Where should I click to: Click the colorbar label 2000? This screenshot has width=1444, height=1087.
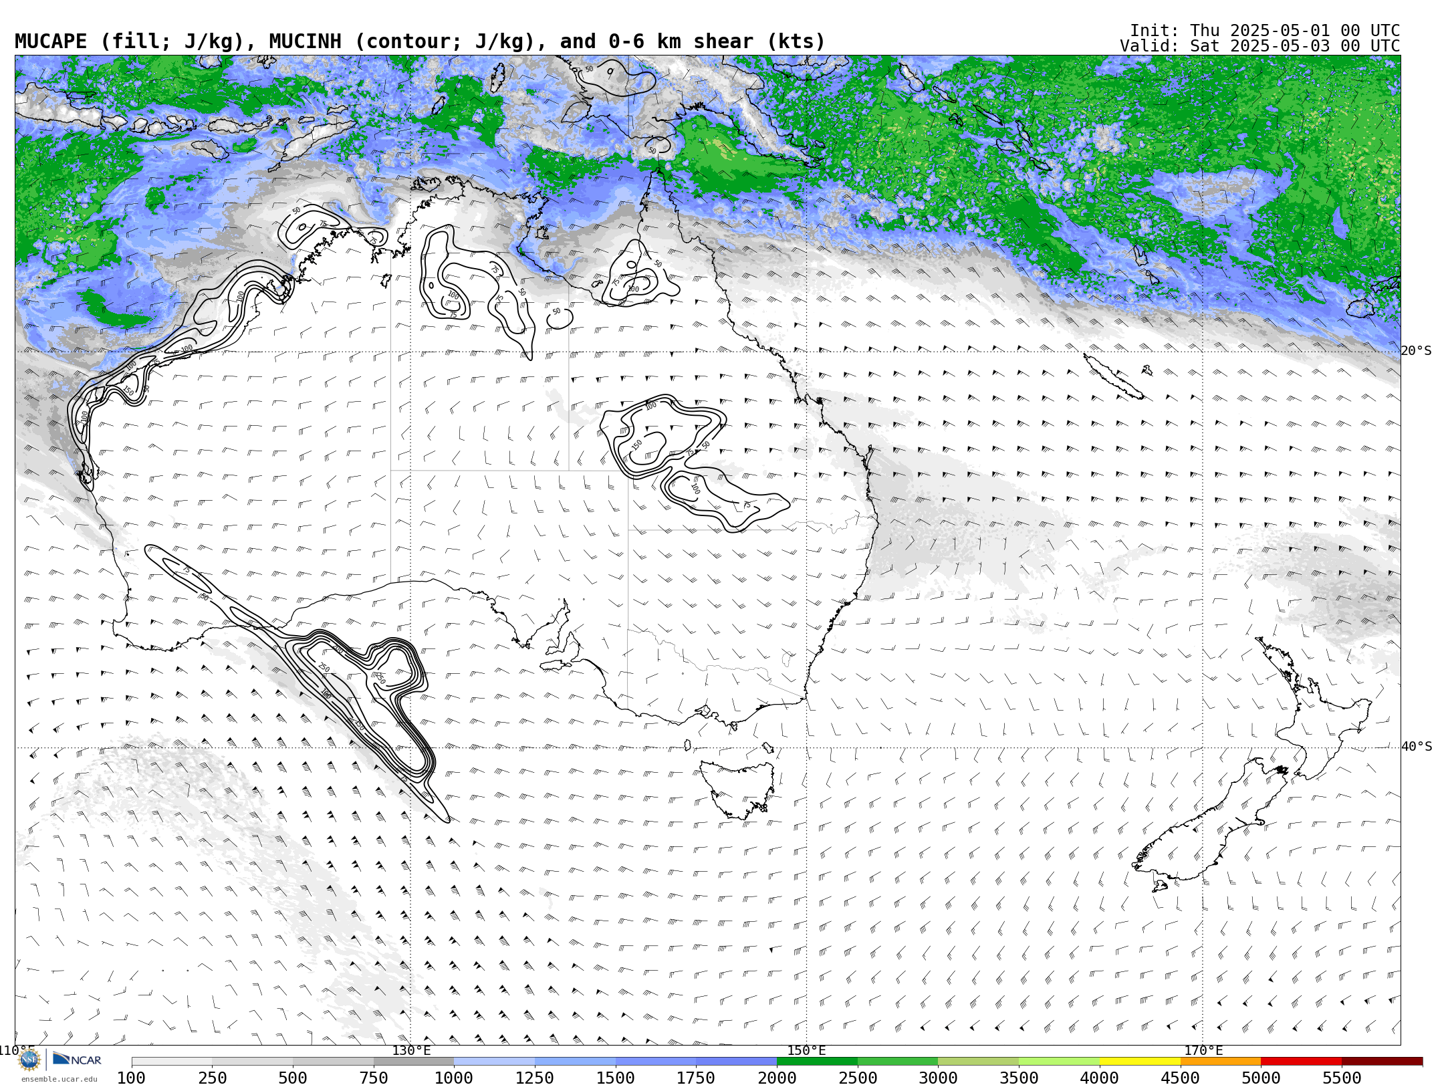point(777,1078)
